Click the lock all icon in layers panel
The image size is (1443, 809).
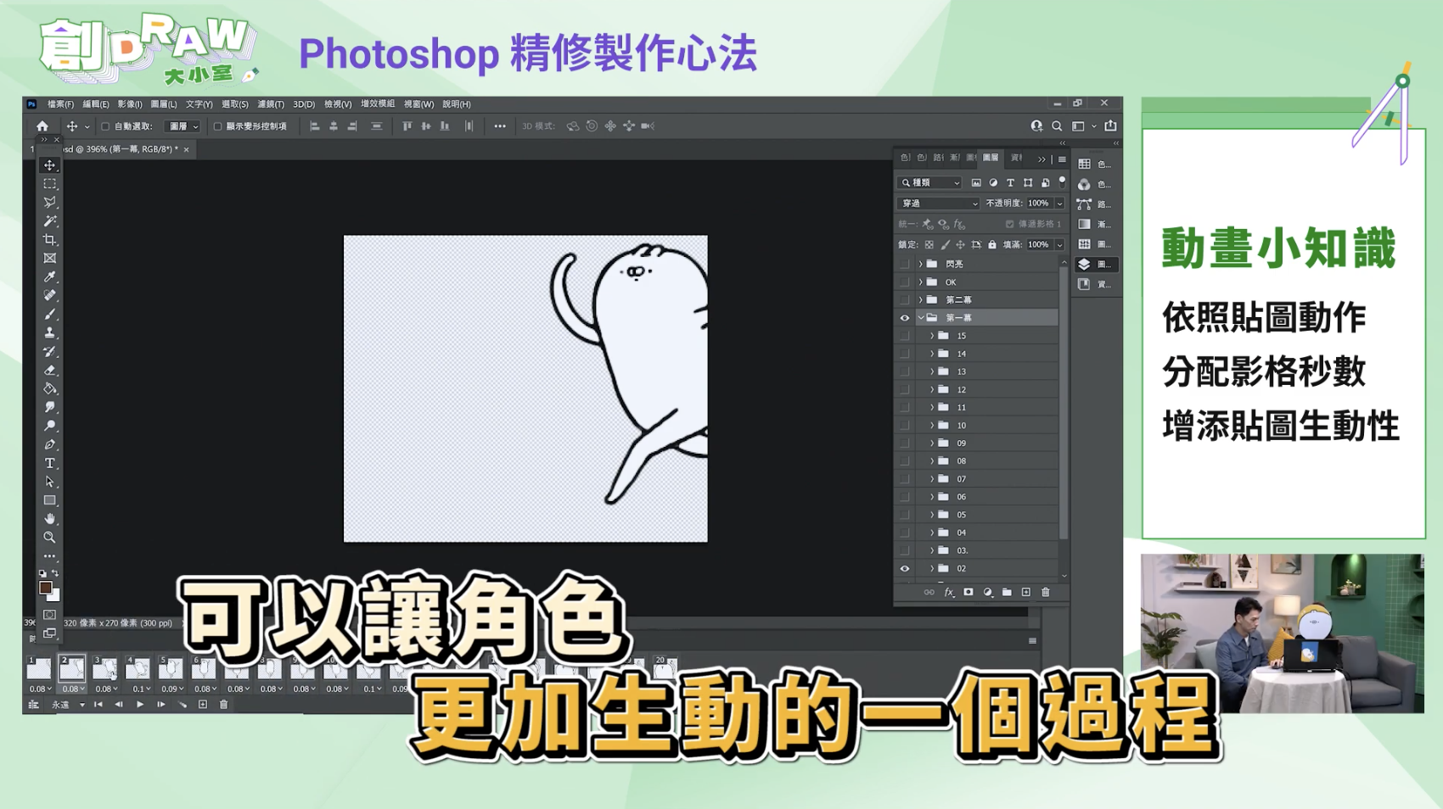(992, 244)
